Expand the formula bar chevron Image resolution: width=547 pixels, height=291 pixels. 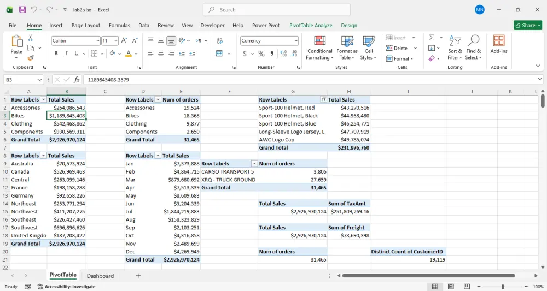coord(540,80)
